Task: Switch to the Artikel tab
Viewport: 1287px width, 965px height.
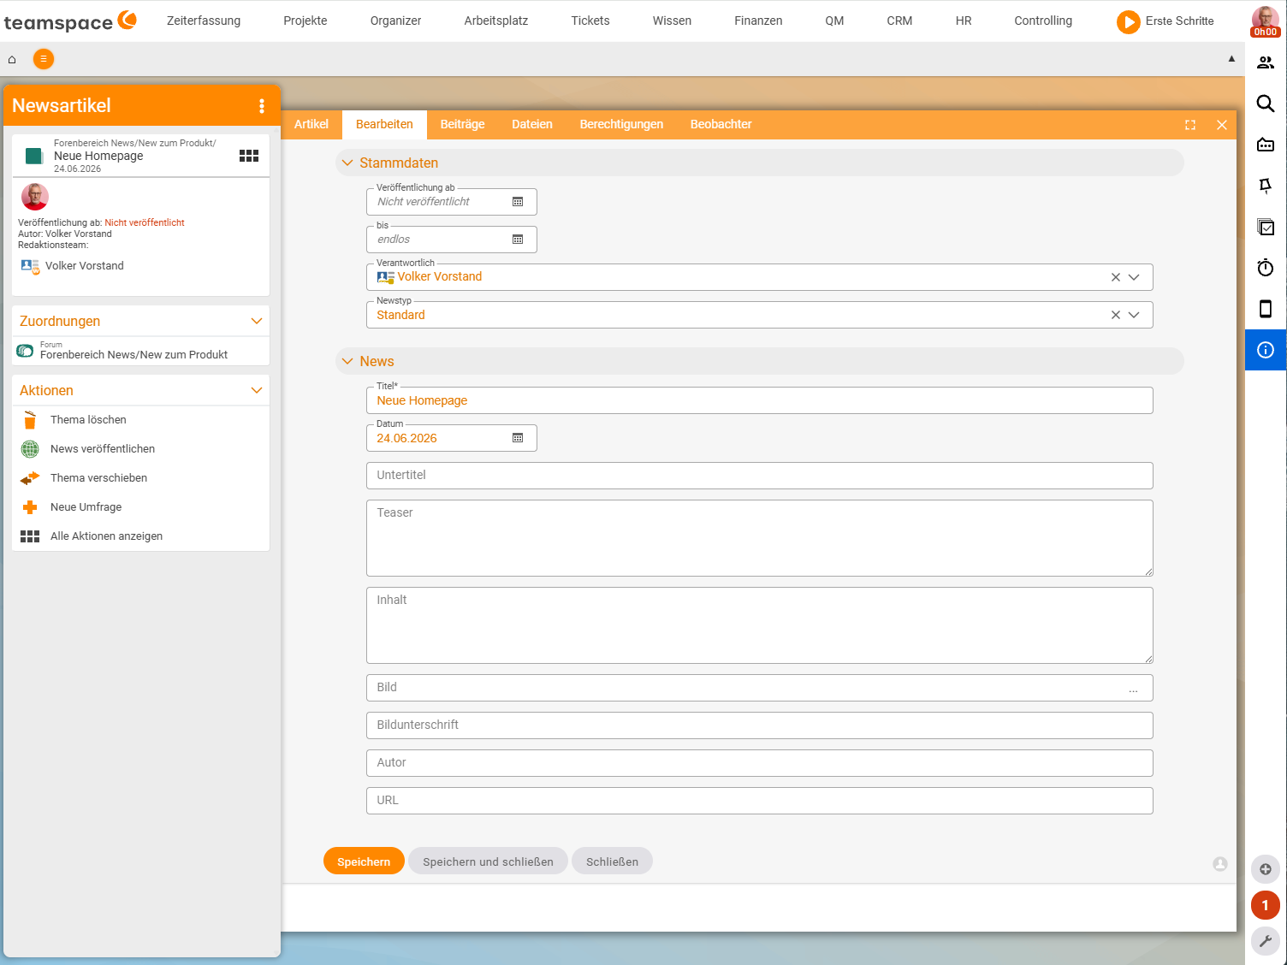Action: [x=311, y=125]
